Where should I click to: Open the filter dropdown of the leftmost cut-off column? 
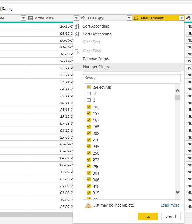[x=24, y=18]
